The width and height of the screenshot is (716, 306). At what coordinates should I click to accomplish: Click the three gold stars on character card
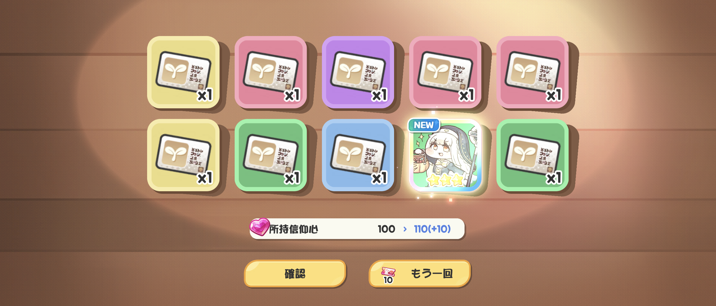point(445,180)
